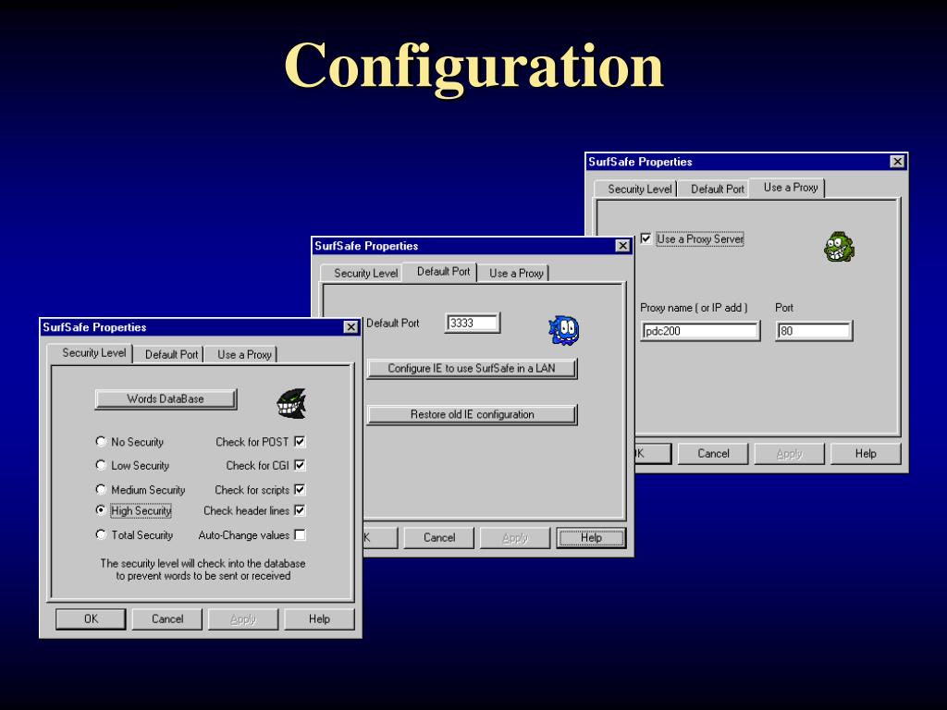Click Cancel in the Default Port window
This screenshot has width=947, height=710.
439,537
